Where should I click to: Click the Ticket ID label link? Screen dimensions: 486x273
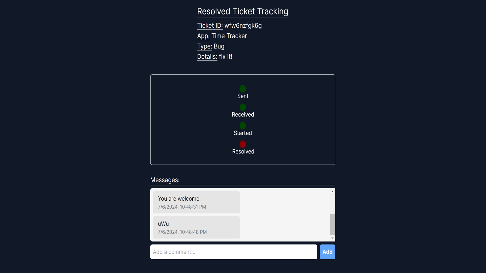(x=210, y=26)
